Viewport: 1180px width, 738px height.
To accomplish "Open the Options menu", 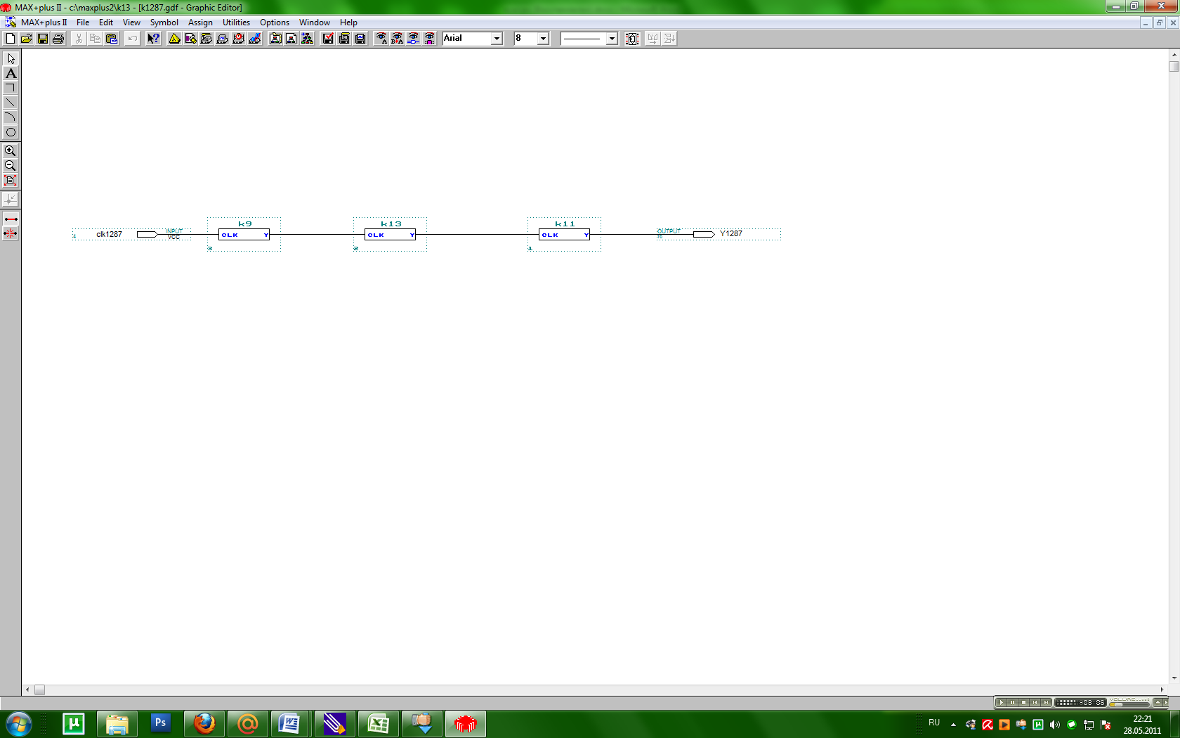I will pos(275,22).
